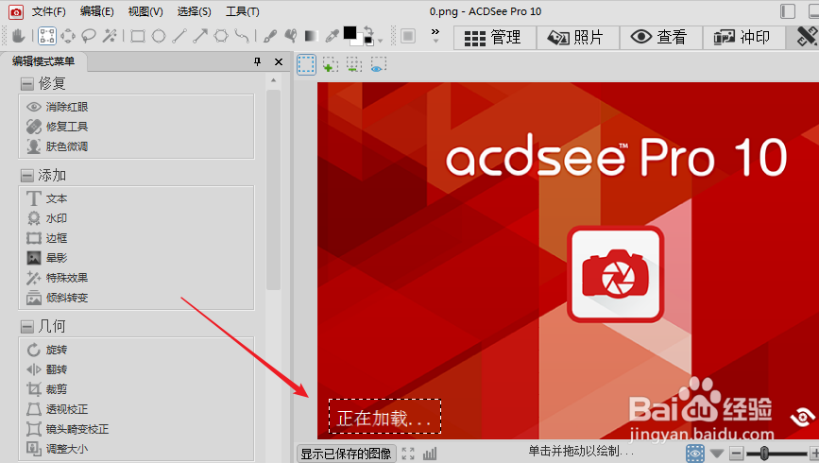Select the Eyedropper color picker tool

click(332, 36)
